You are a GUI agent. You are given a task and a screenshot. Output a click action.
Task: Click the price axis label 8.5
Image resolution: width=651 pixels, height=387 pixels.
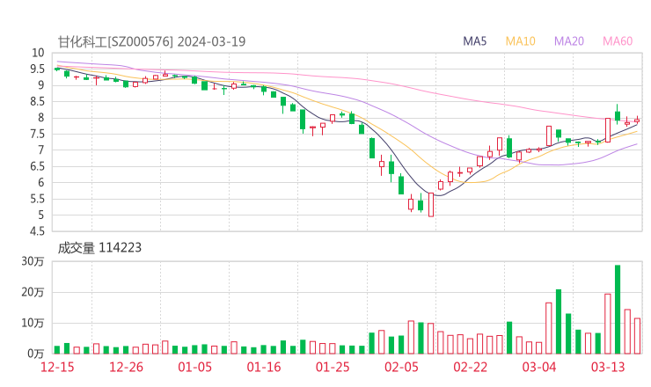pyautogui.click(x=37, y=101)
